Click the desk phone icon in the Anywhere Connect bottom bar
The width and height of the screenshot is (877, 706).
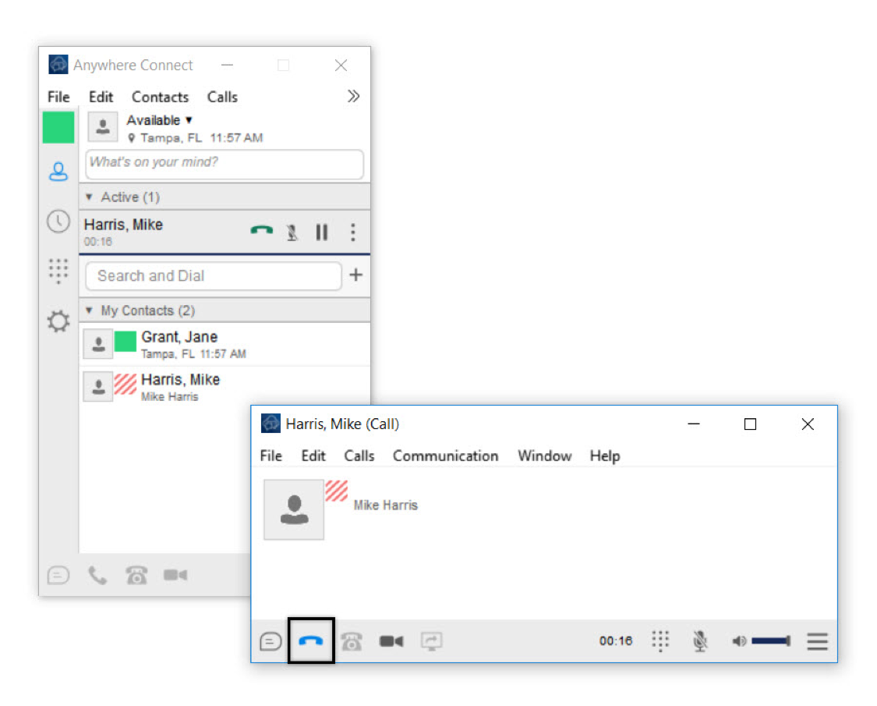(136, 575)
